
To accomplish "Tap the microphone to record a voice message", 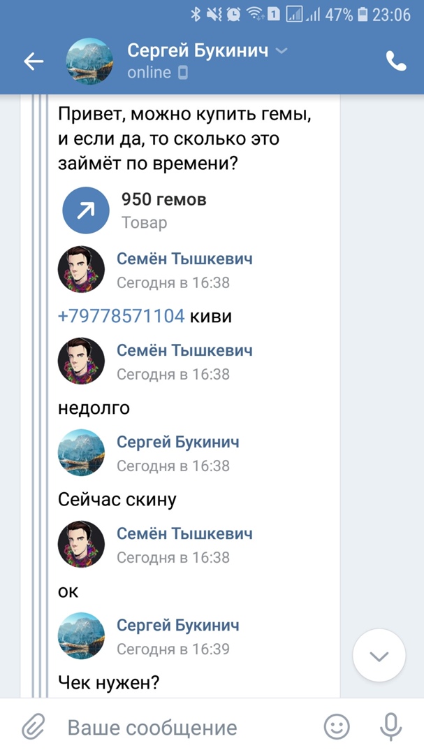I will (x=390, y=727).
